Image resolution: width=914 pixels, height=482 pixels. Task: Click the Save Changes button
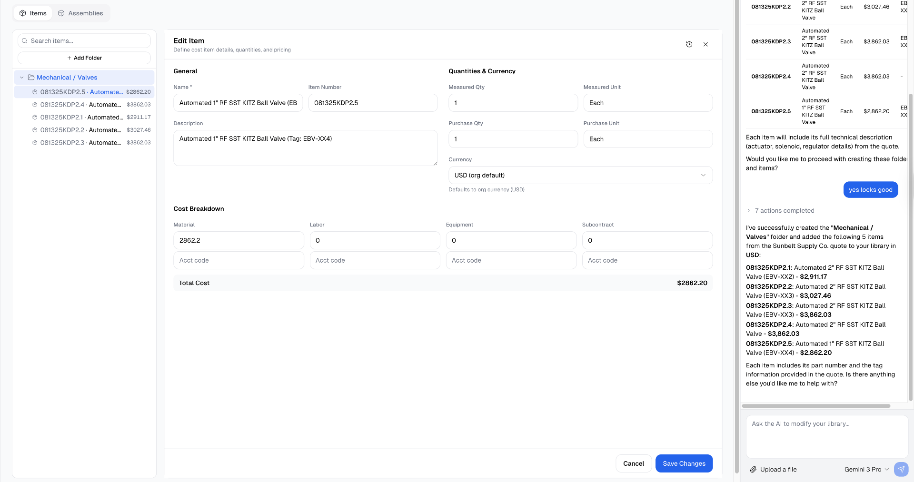click(684, 463)
